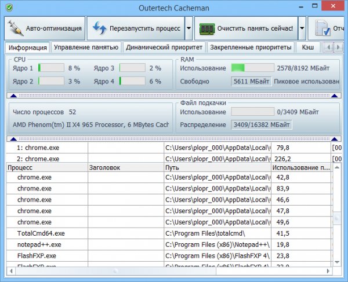This screenshot has width=348, height=282.
Task: Open the Кэш tab
Action: pos(308,47)
